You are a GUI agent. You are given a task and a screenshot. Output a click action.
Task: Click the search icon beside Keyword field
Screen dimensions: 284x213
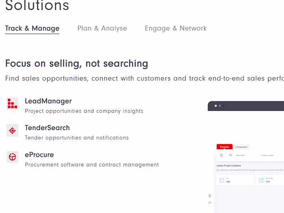coord(230,155)
